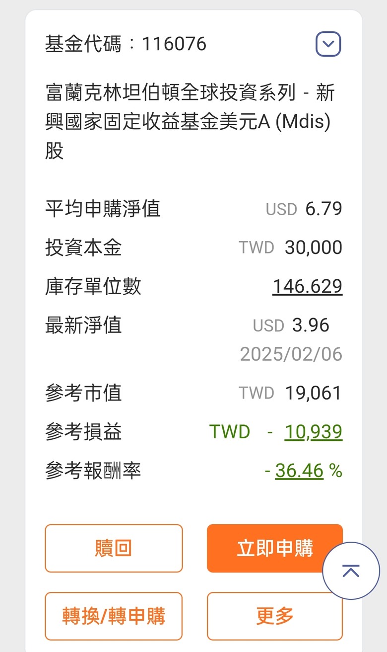Tap the USD 3.96 latest NAV value
This screenshot has height=652, width=387.
291,326
